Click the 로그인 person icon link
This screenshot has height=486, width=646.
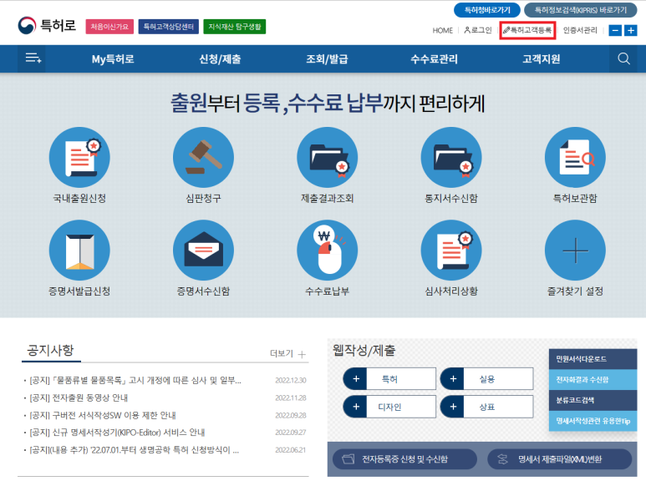coord(478,30)
